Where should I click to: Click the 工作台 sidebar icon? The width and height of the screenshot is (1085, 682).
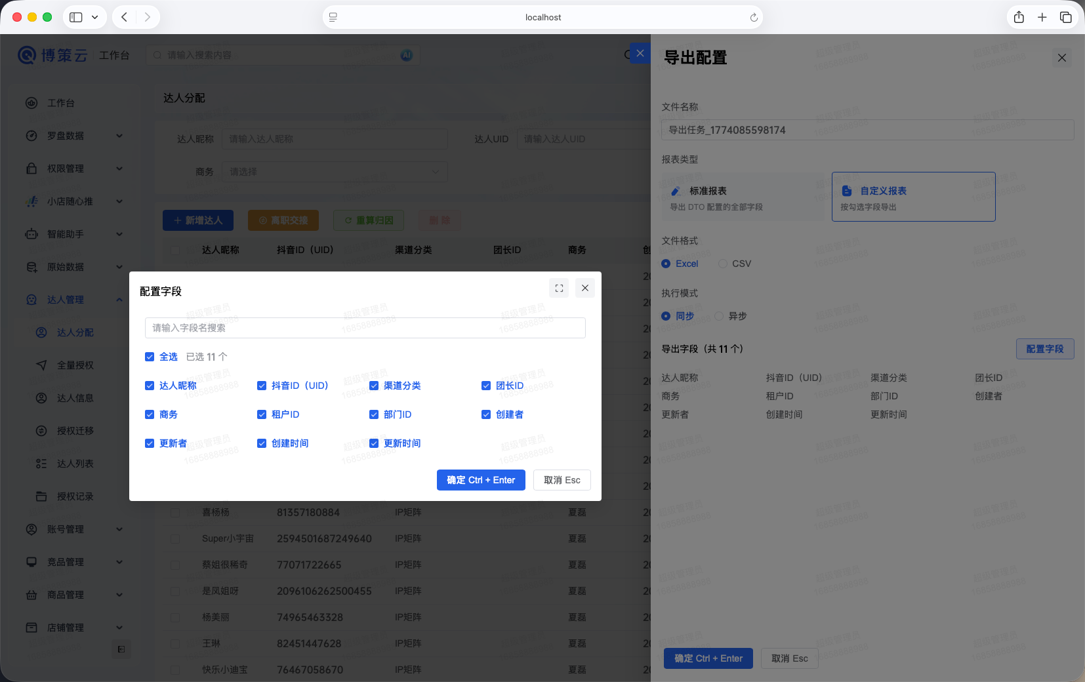pos(31,103)
